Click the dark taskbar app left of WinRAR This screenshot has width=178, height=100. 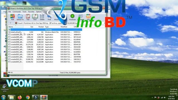(x=36, y=97)
